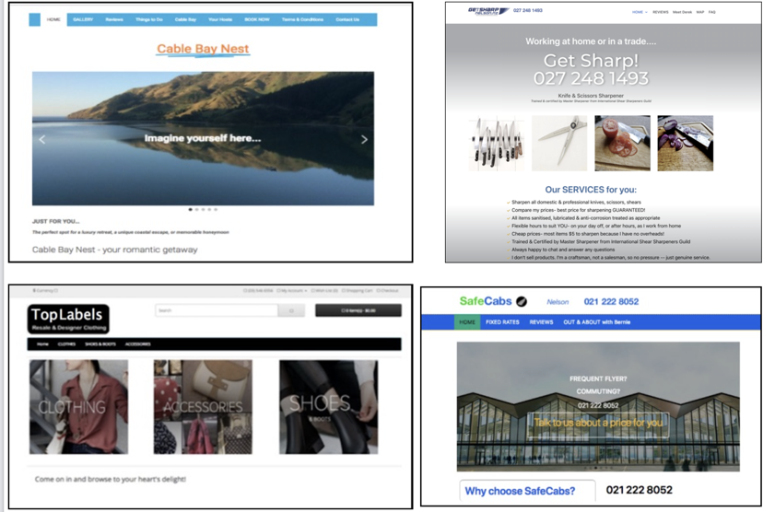Click the TopLabels logo
This screenshot has height=512, width=775.
click(x=68, y=319)
